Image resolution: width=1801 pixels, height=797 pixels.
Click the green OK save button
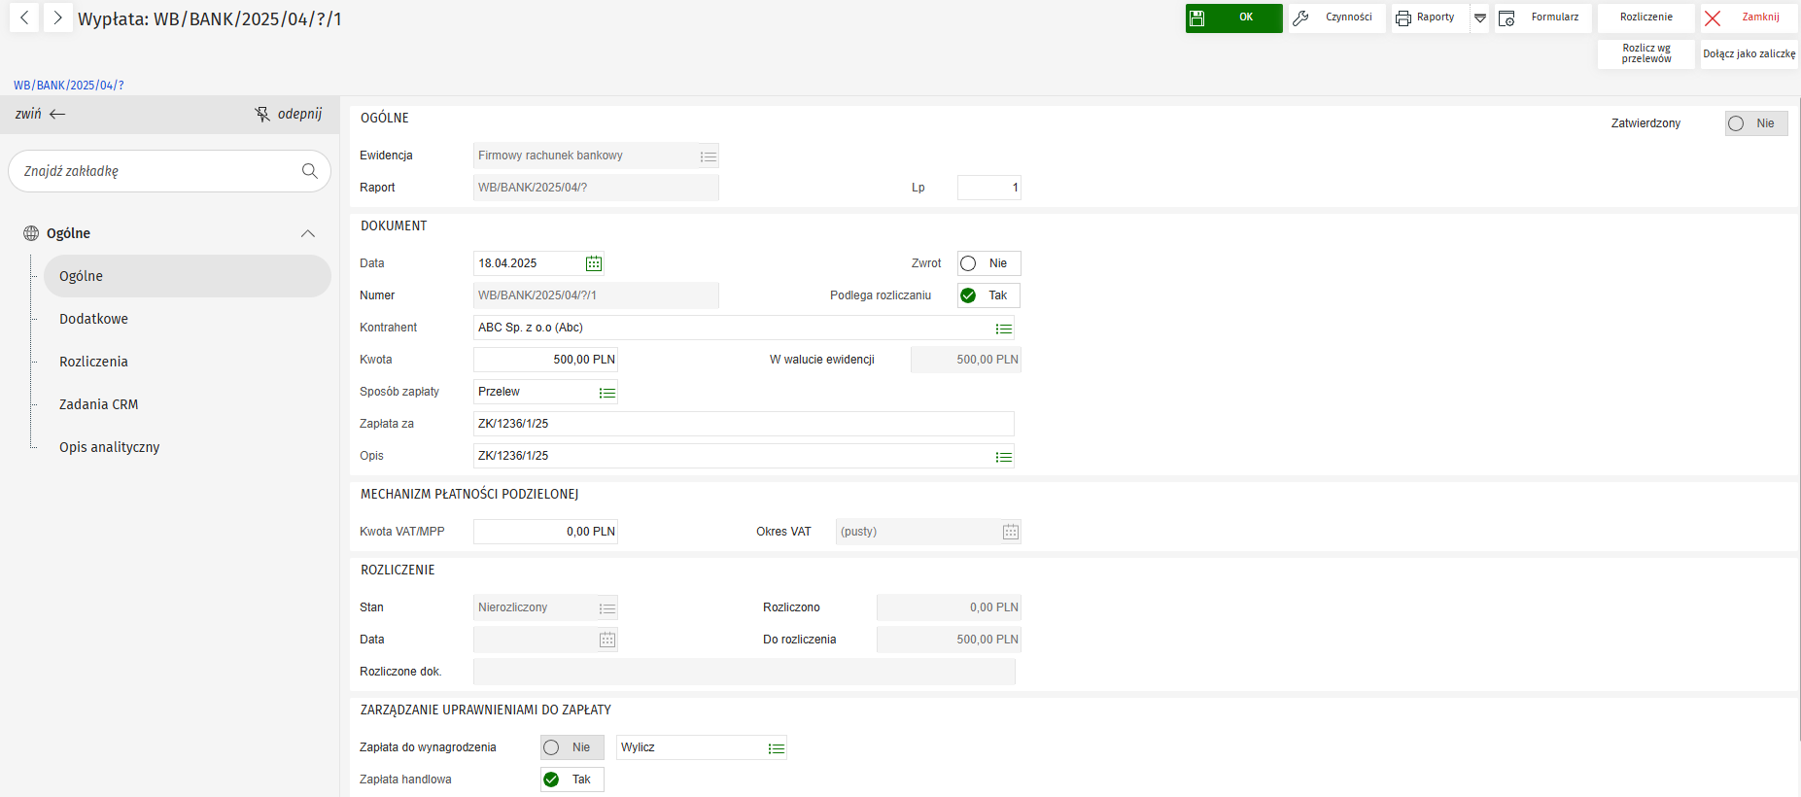[1232, 18]
